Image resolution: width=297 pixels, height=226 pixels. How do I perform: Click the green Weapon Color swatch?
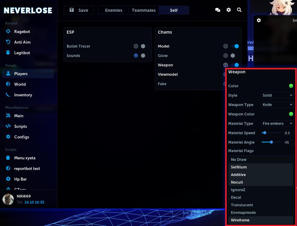click(291, 114)
